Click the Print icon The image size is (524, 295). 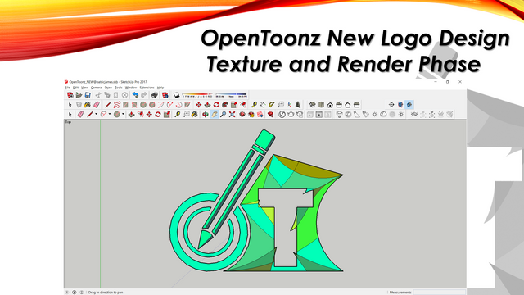pyautogui.click(x=155, y=95)
